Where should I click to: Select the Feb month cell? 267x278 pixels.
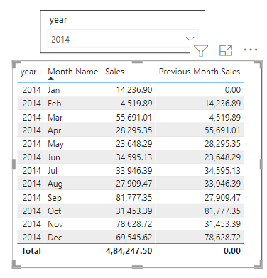(55, 104)
